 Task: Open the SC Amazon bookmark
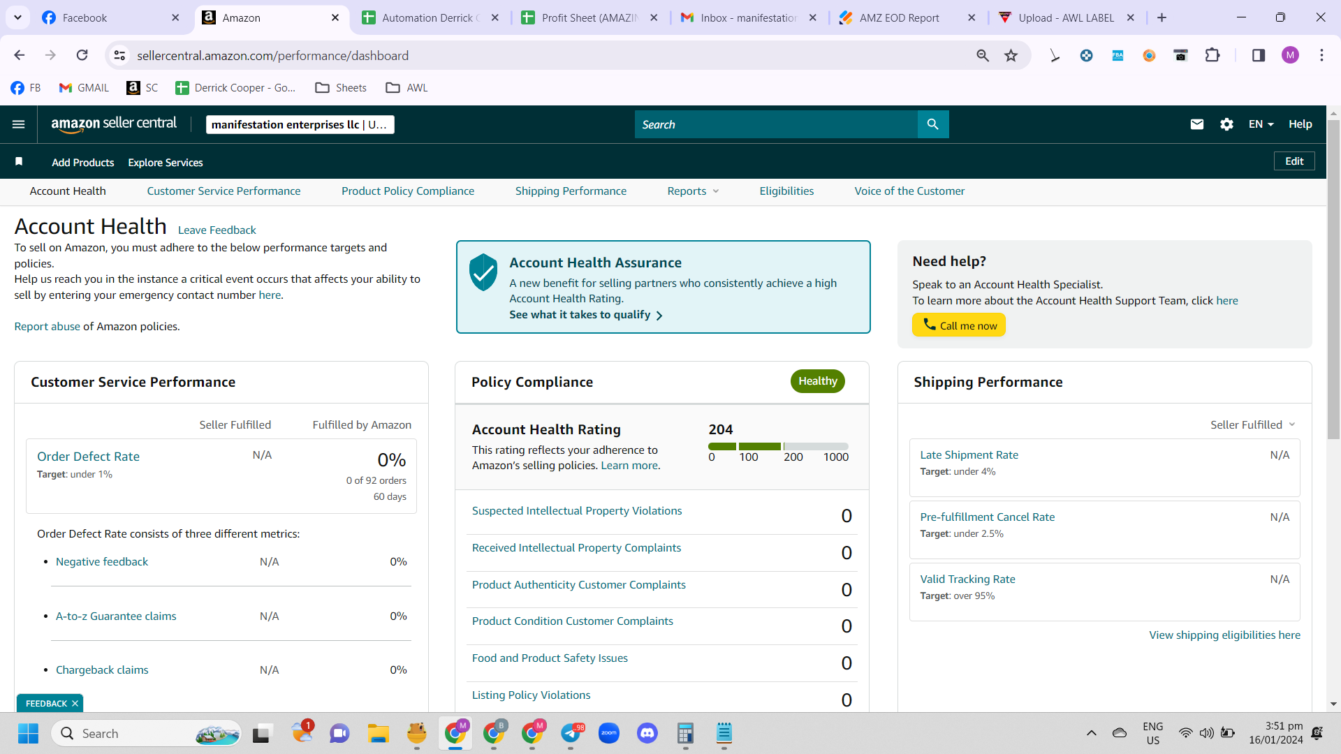click(x=142, y=87)
